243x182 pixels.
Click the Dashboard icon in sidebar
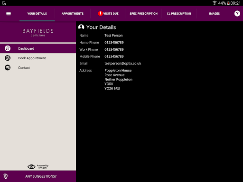coord(8,48)
